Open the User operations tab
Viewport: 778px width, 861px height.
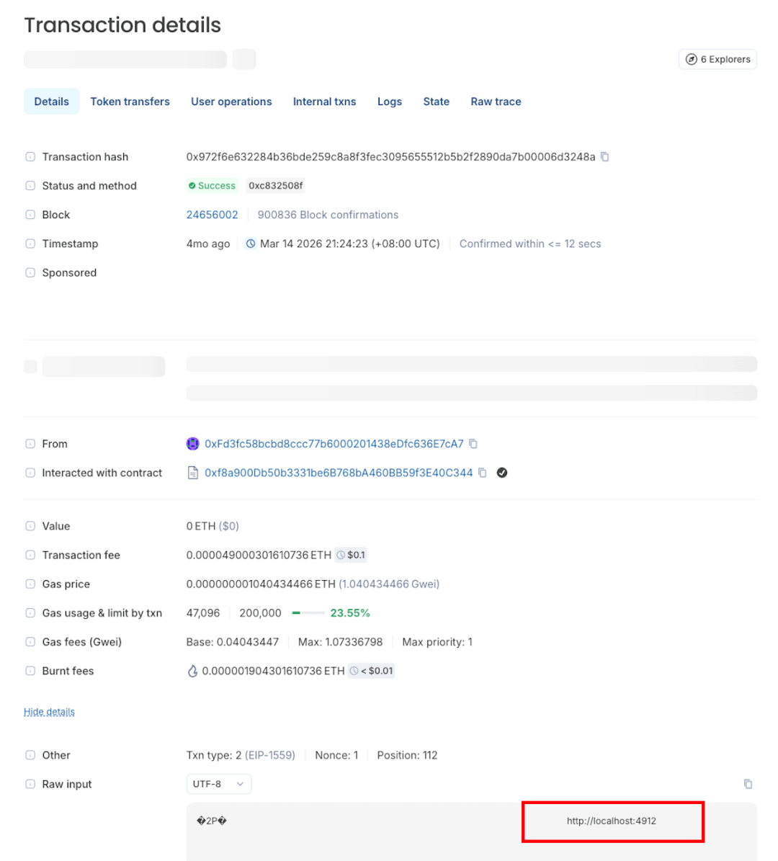click(231, 102)
